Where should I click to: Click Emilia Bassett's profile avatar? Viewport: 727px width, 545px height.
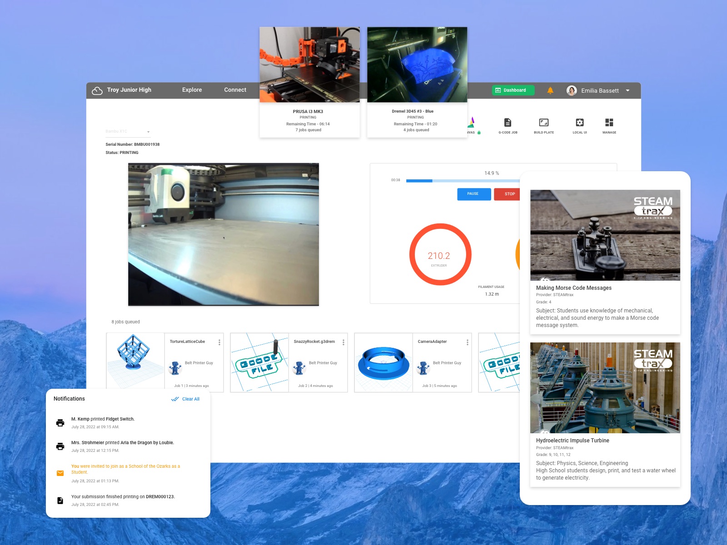(x=571, y=90)
